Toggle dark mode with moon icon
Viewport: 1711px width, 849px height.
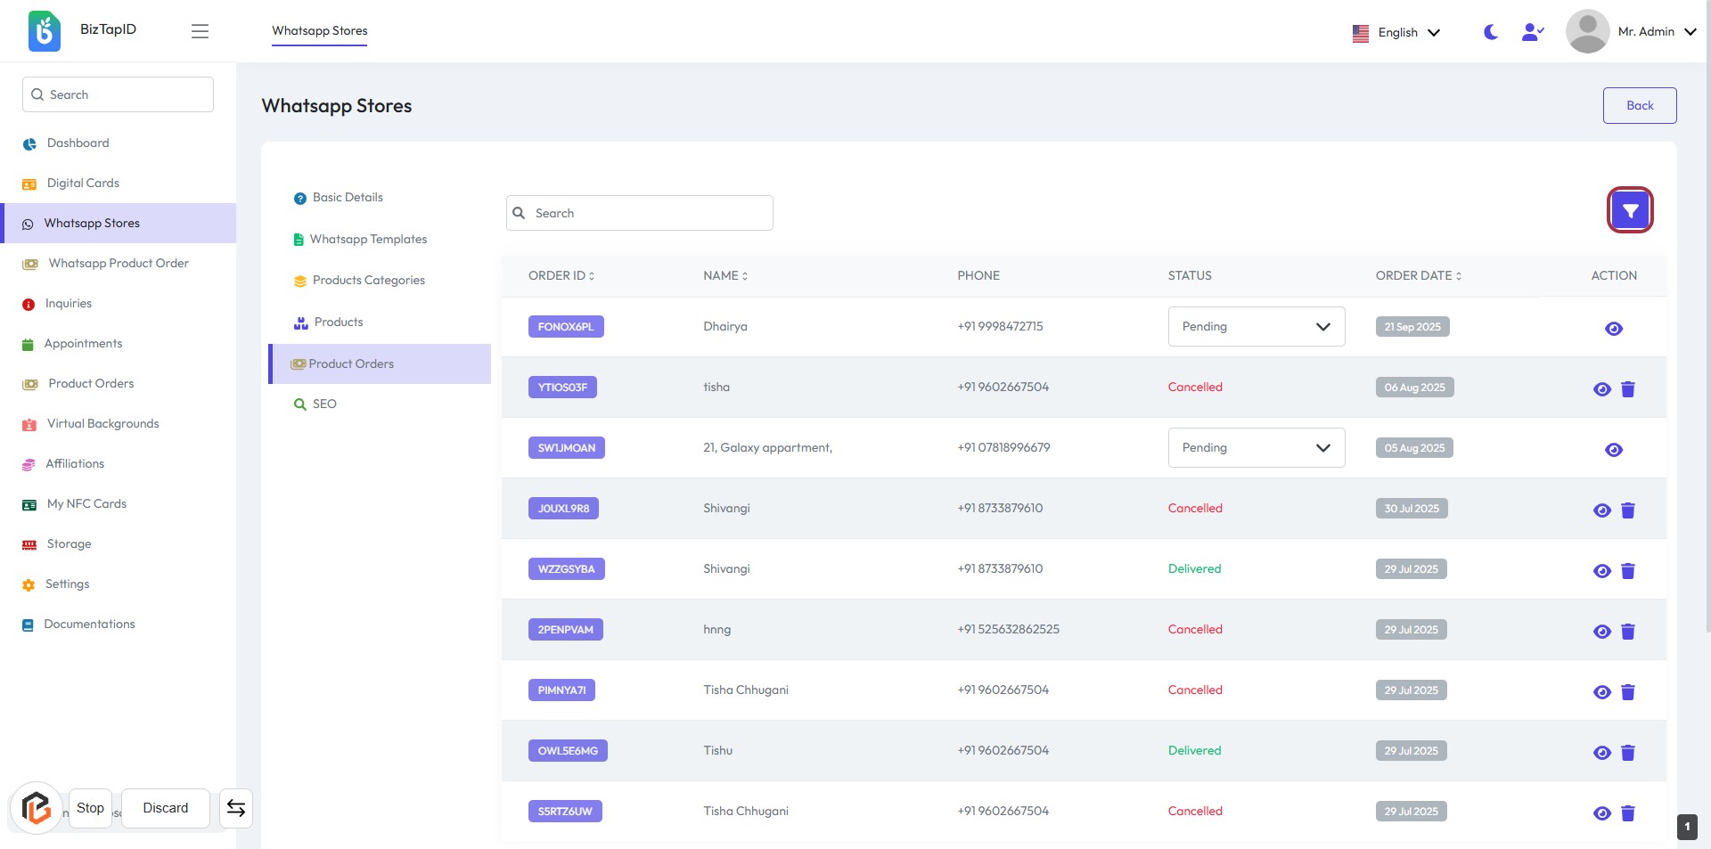[1490, 32]
